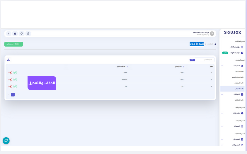Collapse the المنتجات sidebar section
The height and width of the screenshot is (154, 247).
[222, 66]
